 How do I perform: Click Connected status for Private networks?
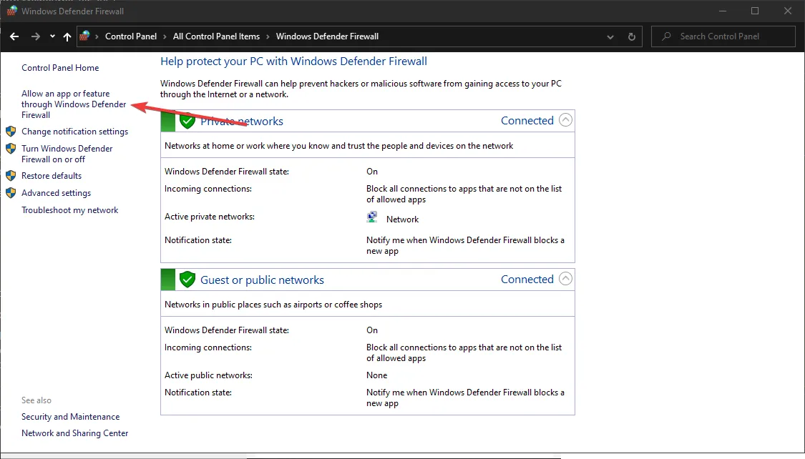(x=527, y=121)
